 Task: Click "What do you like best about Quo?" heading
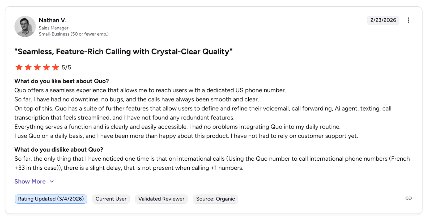point(62,81)
